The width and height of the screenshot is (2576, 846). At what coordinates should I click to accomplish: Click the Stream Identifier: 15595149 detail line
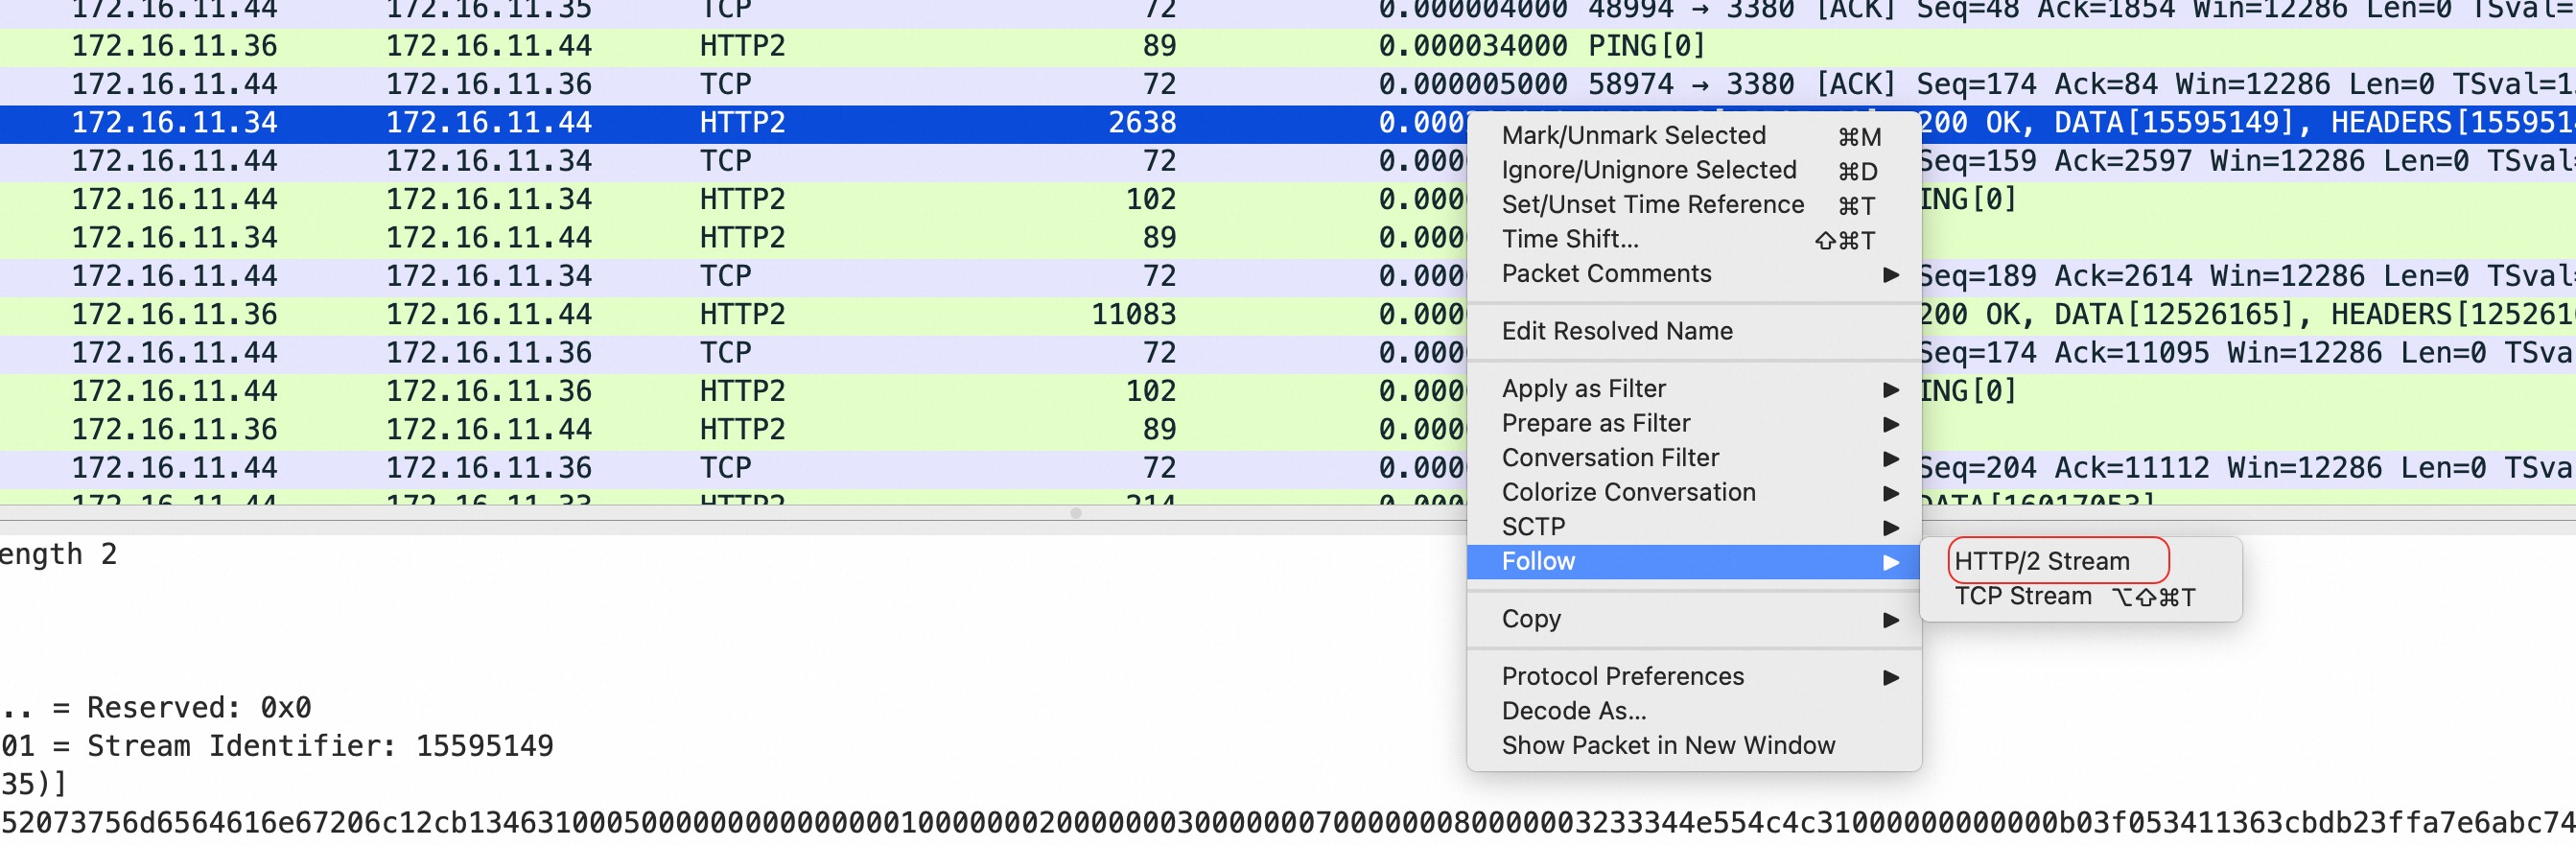pos(300,746)
